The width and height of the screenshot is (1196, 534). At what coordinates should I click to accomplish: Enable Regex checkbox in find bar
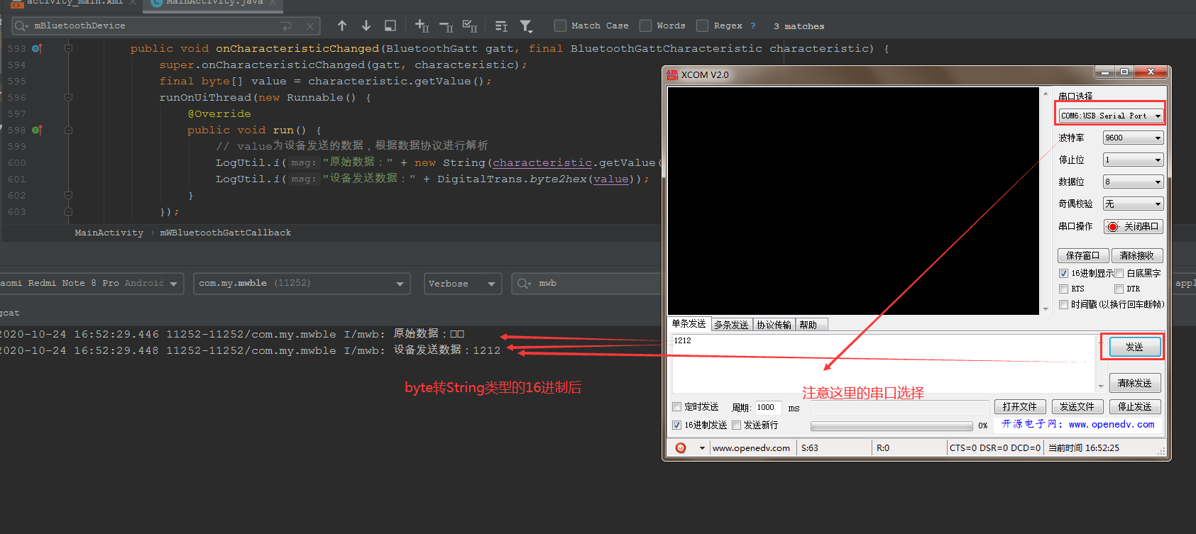(x=702, y=26)
